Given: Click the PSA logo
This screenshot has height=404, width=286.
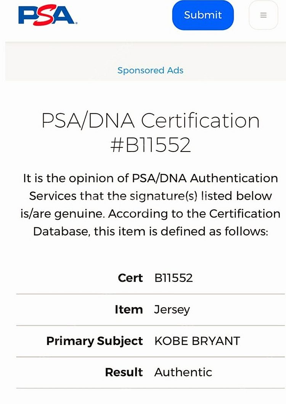Looking at the screenshot, I should point(48,15).
